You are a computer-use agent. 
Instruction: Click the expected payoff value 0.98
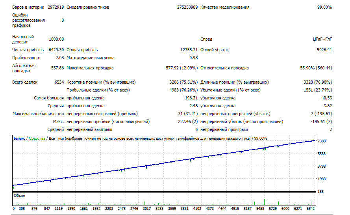coord(194,58)
